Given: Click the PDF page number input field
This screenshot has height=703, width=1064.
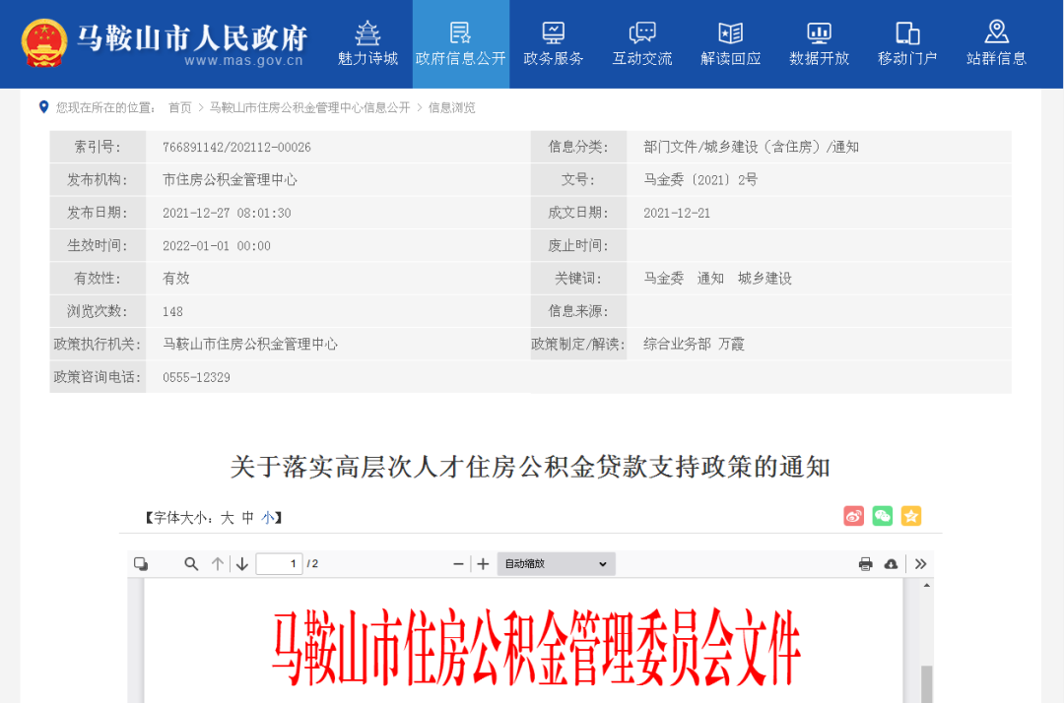Looking at the screenshot, I should click(279, 564).
